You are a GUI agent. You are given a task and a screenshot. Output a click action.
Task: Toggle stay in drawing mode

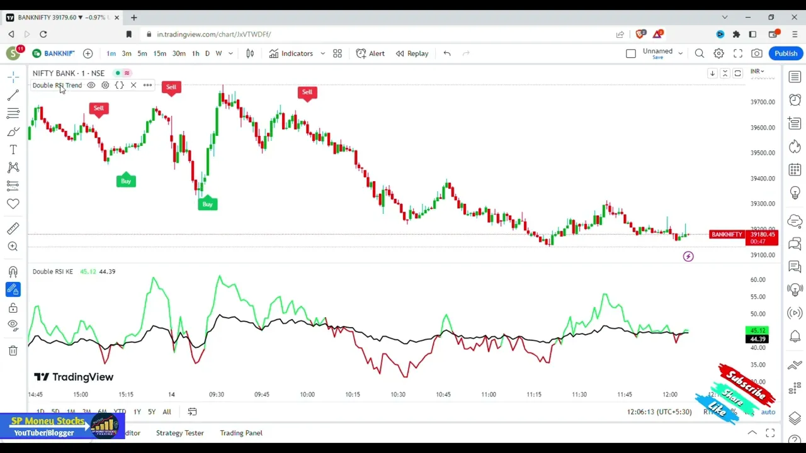tap(13, 289)
